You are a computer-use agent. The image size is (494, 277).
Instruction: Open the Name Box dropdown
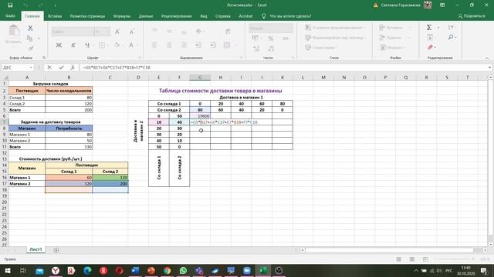click(x=31, y=68)
